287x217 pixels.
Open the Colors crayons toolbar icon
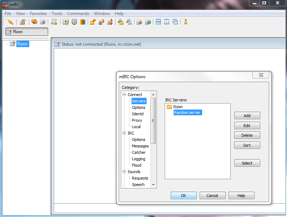[83, 22]
